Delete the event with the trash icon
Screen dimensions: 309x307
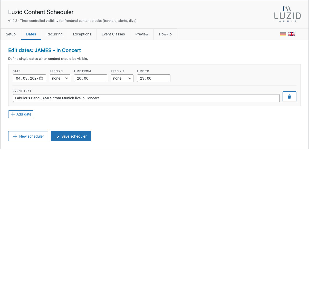(289, 96)
